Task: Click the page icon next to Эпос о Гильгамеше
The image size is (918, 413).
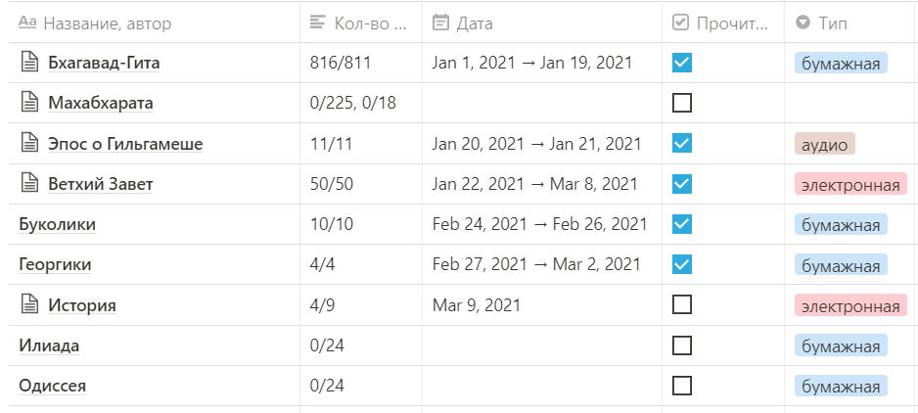Action: (x=28, y=143)
